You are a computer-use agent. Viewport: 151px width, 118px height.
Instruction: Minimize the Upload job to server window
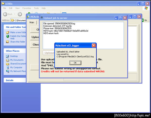116,18
